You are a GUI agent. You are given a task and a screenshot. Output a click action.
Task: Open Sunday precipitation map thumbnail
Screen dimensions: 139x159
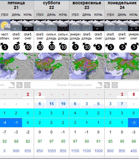pyautogui.click(x=87, y=66)
